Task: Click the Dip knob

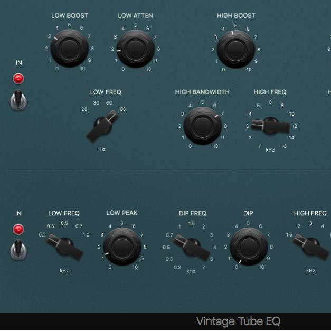Action: (248, 247)
